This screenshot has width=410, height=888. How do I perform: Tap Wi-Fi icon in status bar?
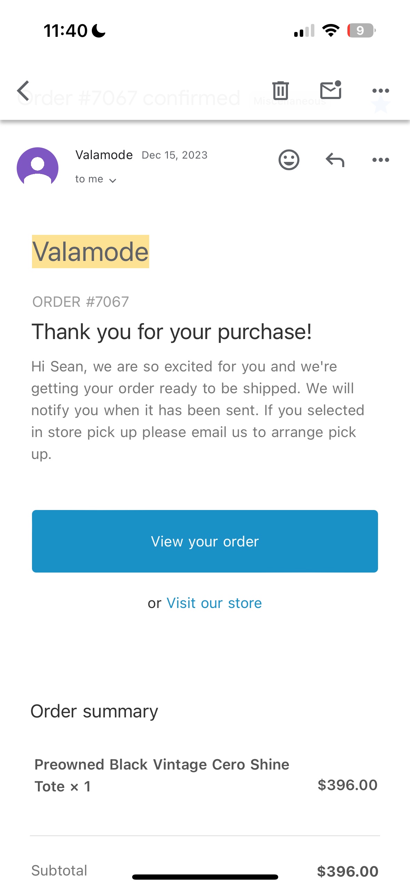point(331,31)
